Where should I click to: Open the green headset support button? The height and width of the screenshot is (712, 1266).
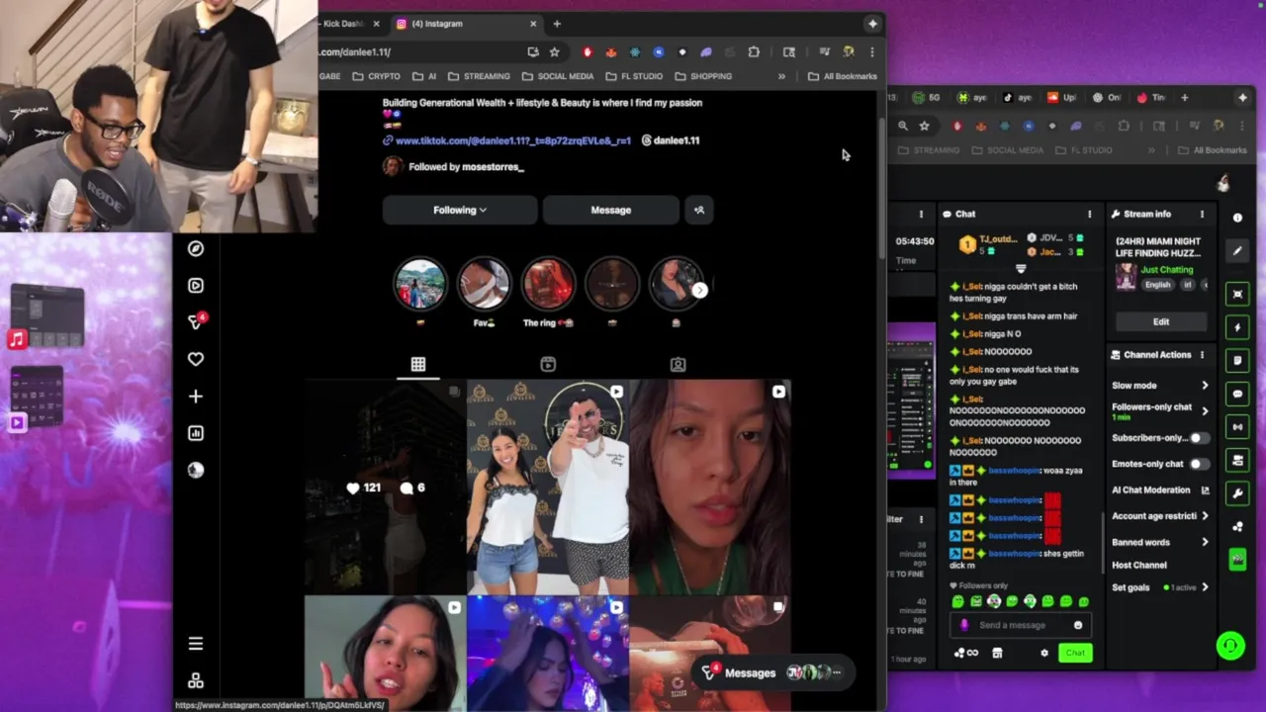[1230, 646]
